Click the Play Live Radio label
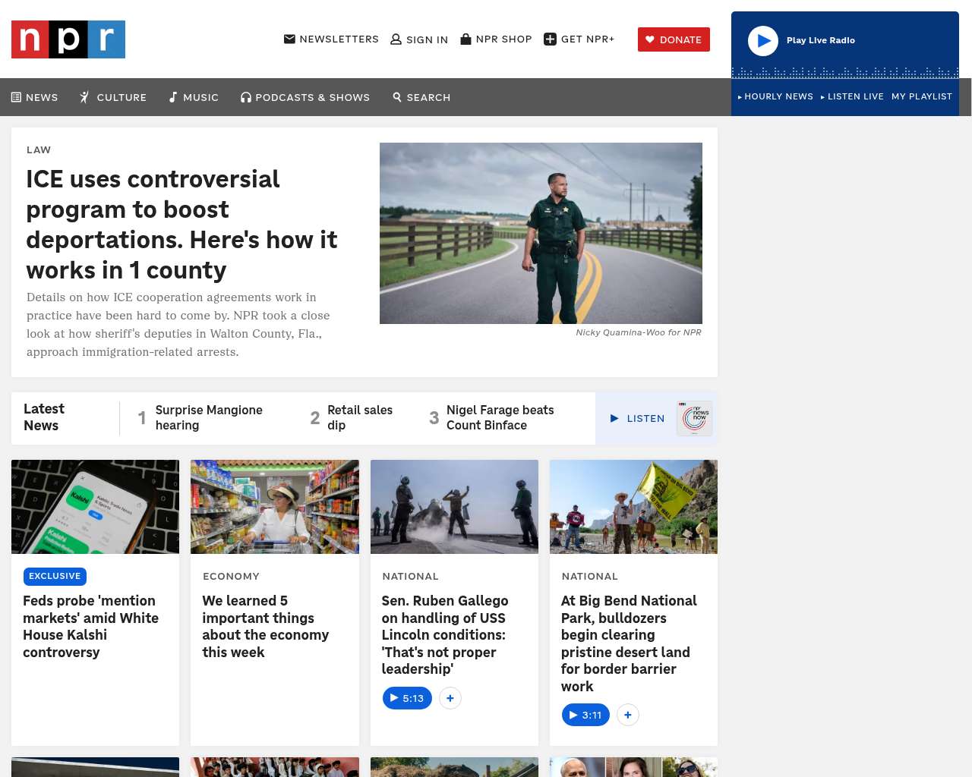The height and width of the screenshot is (777, 972). coord(821,40)
